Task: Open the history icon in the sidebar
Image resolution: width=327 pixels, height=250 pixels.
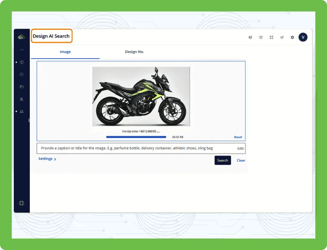Action: coord(22,75)
